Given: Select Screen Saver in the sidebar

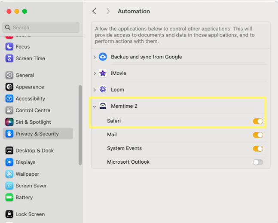Looking at the screenshot, I should point(38,186).
